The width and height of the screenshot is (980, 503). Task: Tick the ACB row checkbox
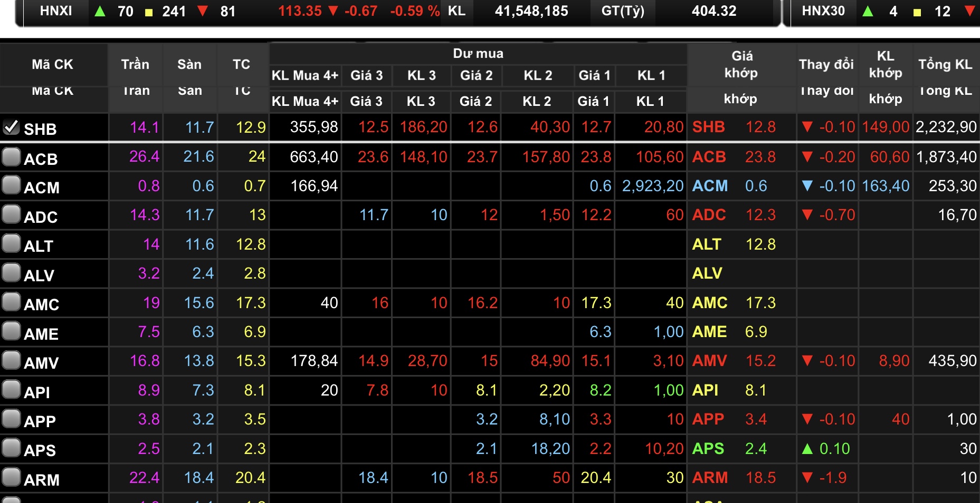[11, 157]
